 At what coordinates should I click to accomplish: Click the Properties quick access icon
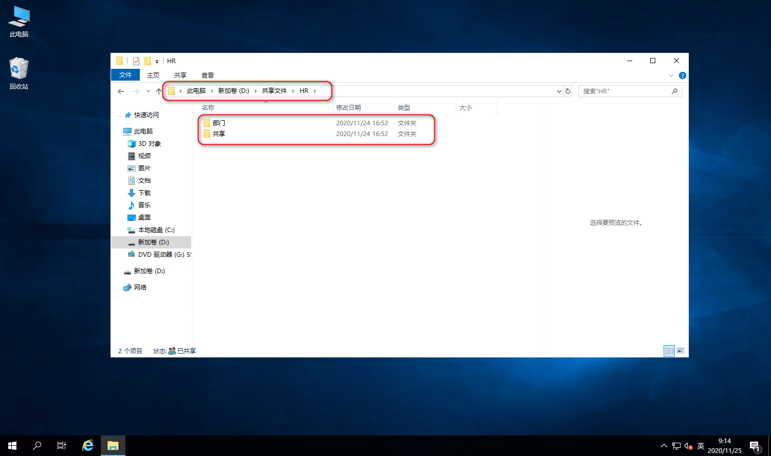[x=136, y=61]
